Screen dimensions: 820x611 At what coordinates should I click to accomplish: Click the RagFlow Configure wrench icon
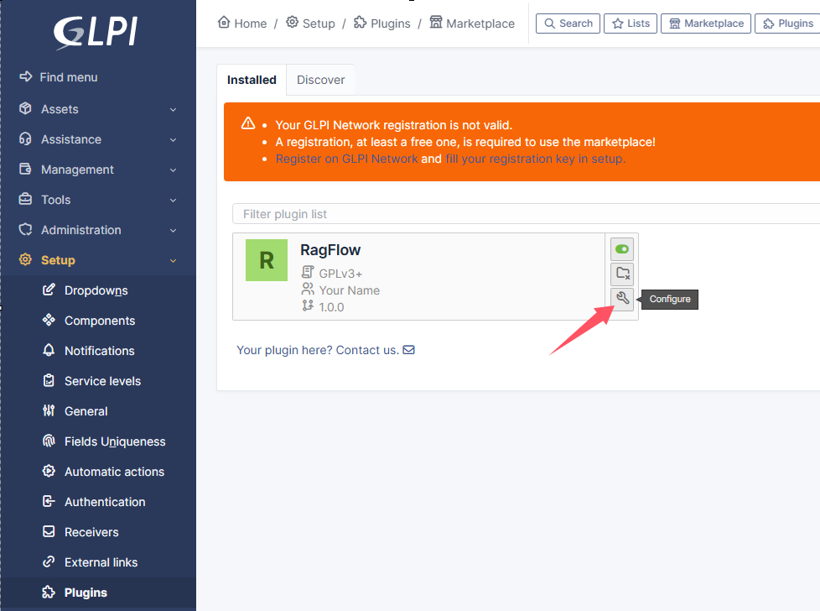(x=622, y=299)
